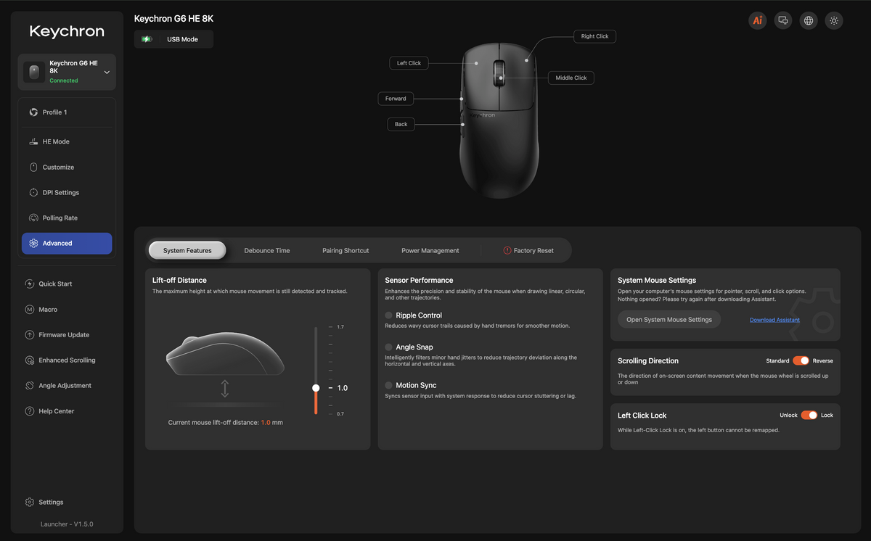
Task: Click the Settings gear icon in the sidebar
Action: [30, 502]
